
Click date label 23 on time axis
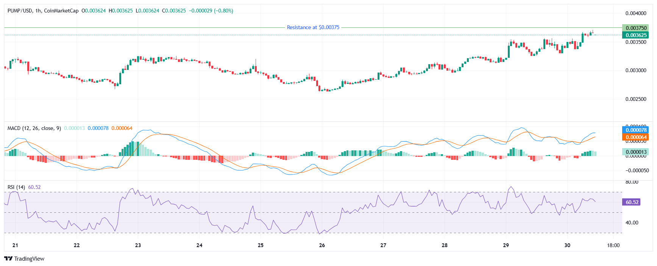(x=138, y=245)
